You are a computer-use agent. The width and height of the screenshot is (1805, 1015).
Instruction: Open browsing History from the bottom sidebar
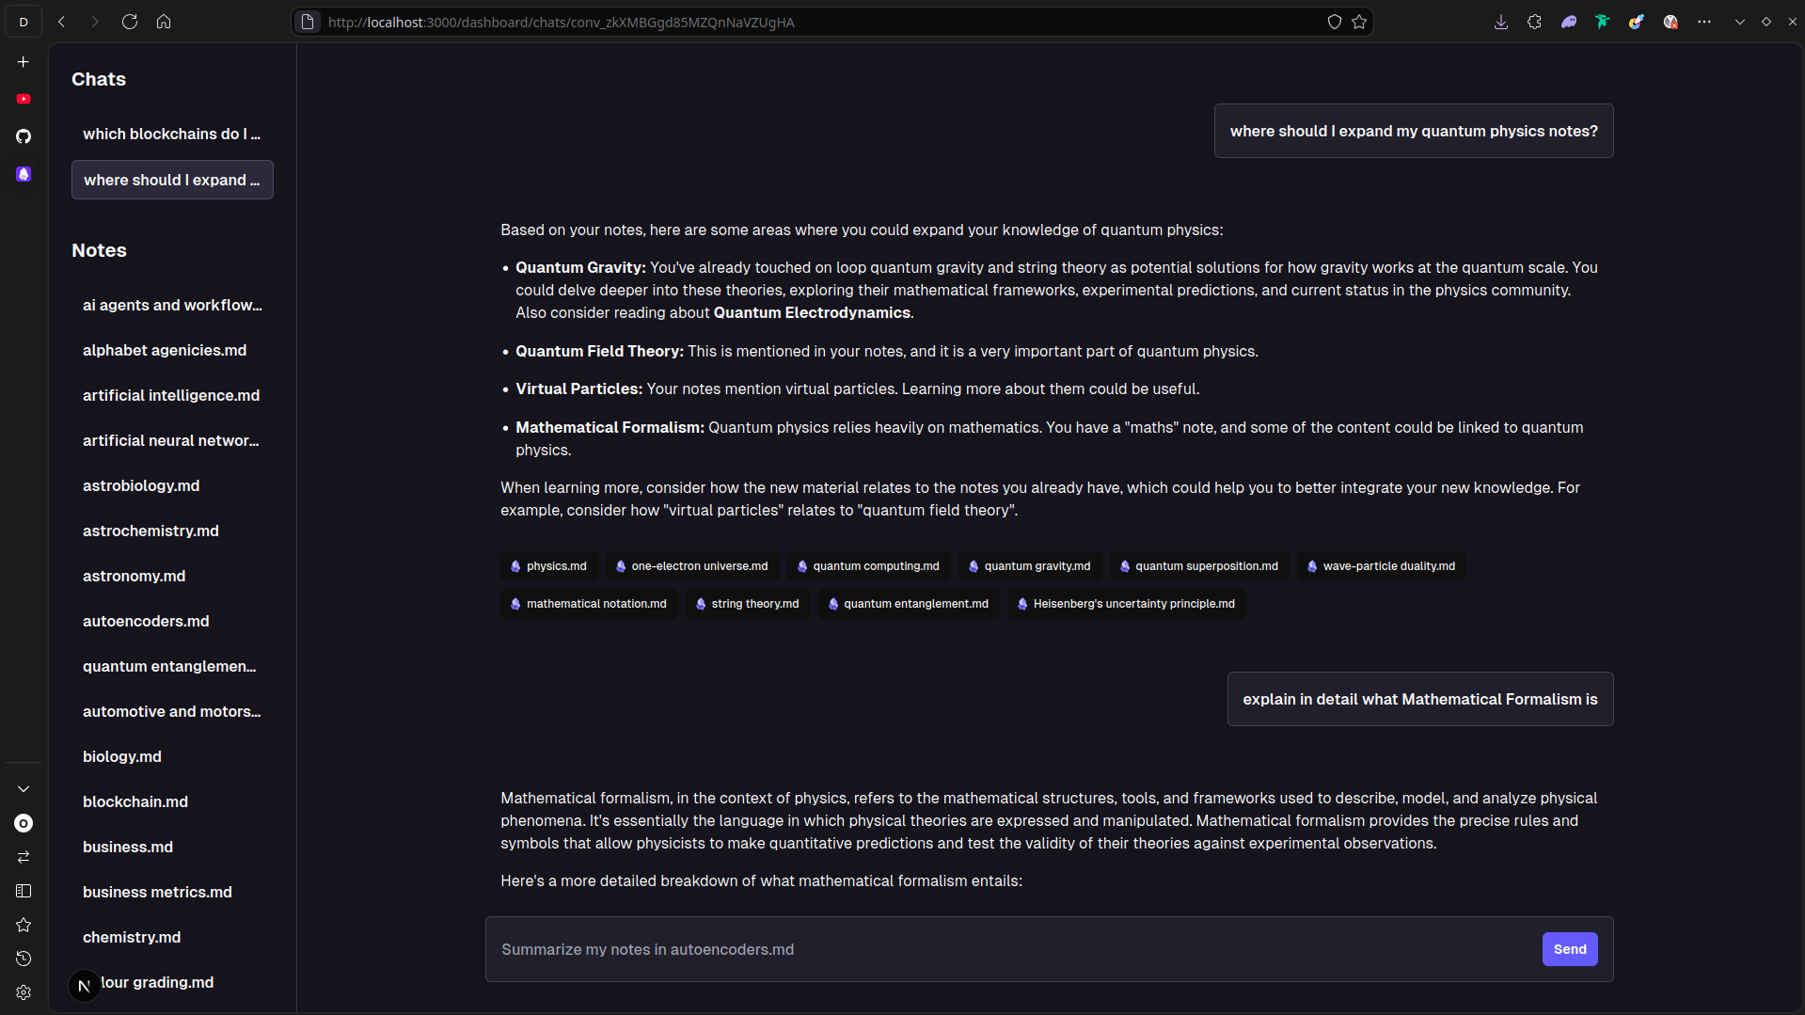(x=23, y=959)
